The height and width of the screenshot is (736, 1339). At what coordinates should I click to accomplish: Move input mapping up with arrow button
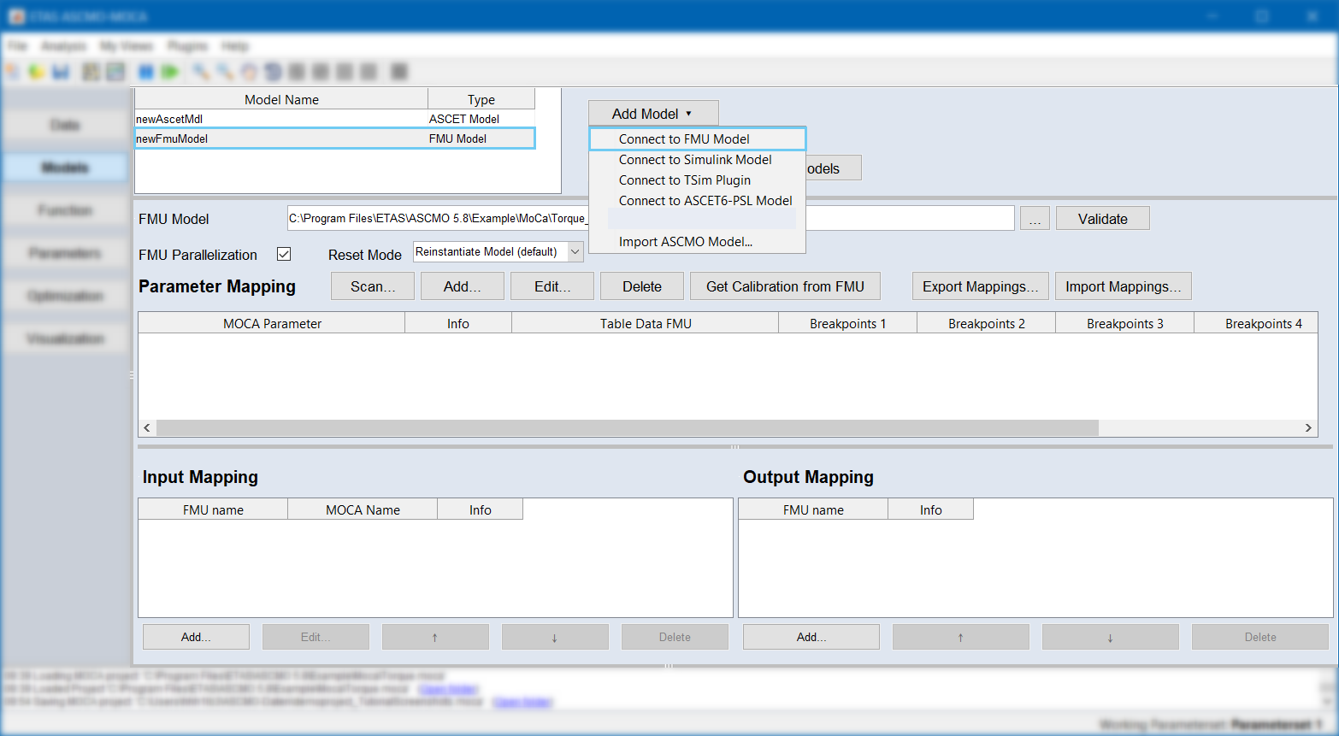(x=435, y=637)
